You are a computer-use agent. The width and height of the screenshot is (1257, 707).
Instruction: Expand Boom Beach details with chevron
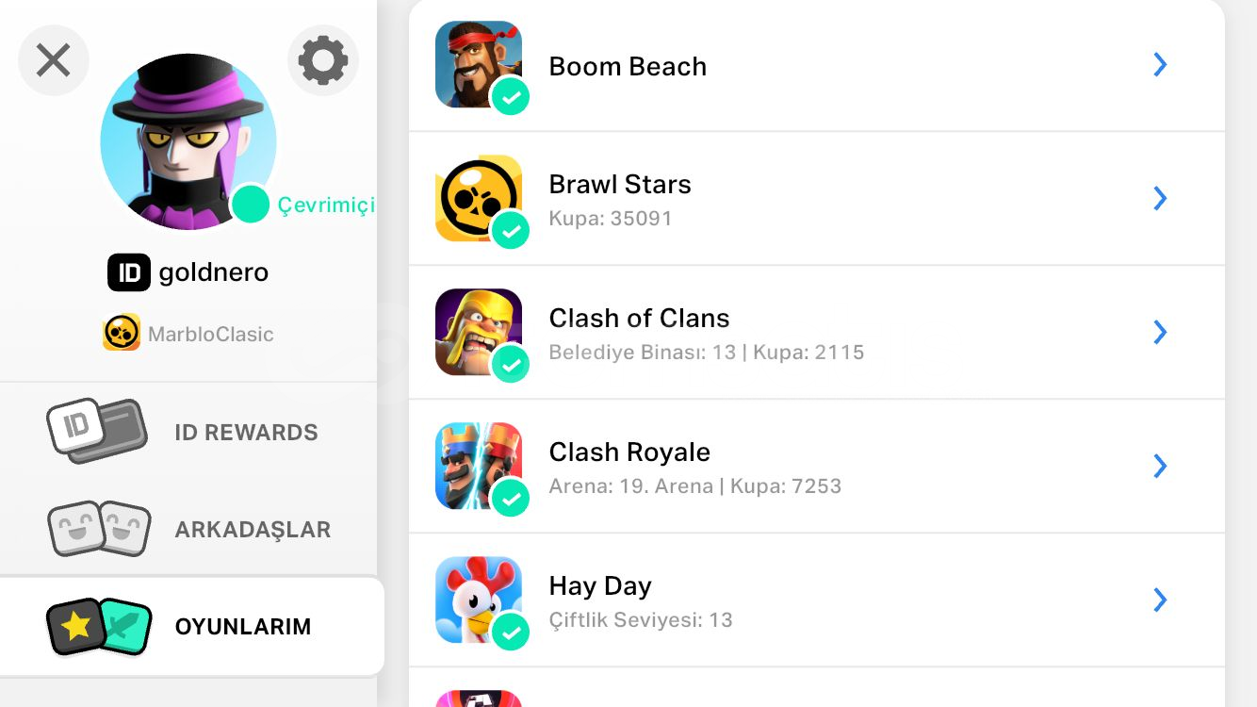coord(1160,65)
